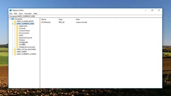Viewport: 171px width, 96px height.
Task: Click the HKEY_CURRENT_USER folder icon
Action: 15,24
